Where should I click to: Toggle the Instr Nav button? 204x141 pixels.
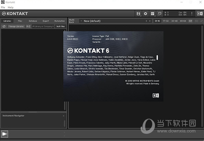pyautogui.click(x=60, y=26)
